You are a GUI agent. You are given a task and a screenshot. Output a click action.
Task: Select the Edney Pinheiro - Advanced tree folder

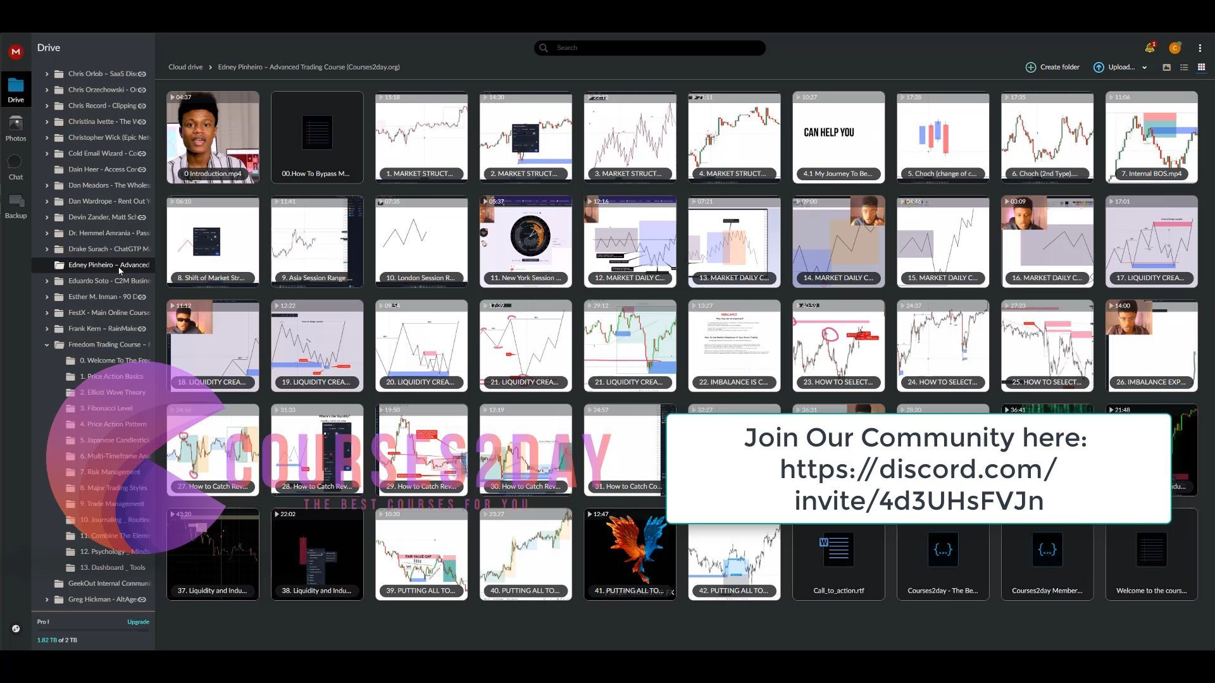94,265
